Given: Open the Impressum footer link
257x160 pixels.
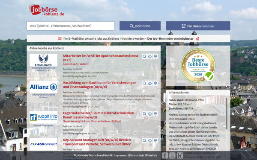Looking at the screenshot, I should click(x=120, y=155).
